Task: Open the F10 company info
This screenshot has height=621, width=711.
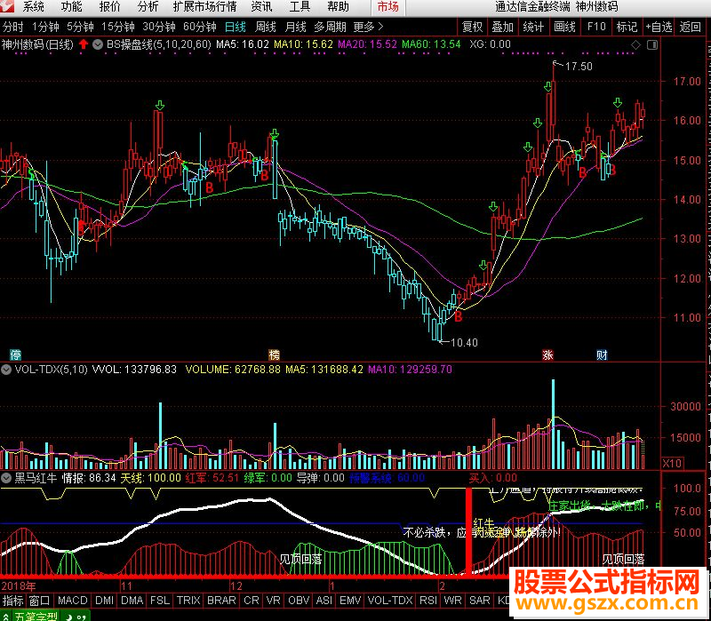Action: 595,28
